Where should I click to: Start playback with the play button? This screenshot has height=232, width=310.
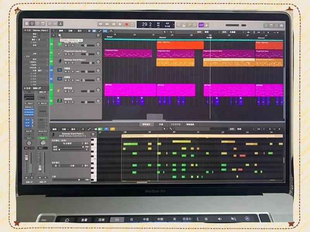(120, 24)
